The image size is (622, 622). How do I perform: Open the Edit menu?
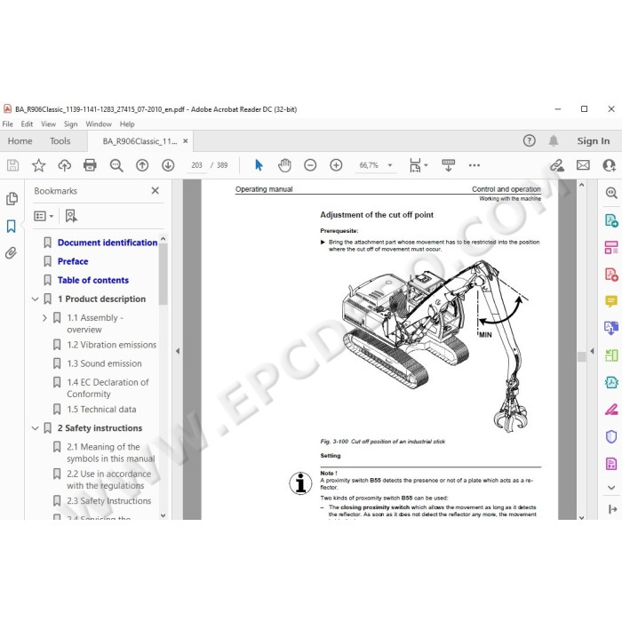[27, 124]
